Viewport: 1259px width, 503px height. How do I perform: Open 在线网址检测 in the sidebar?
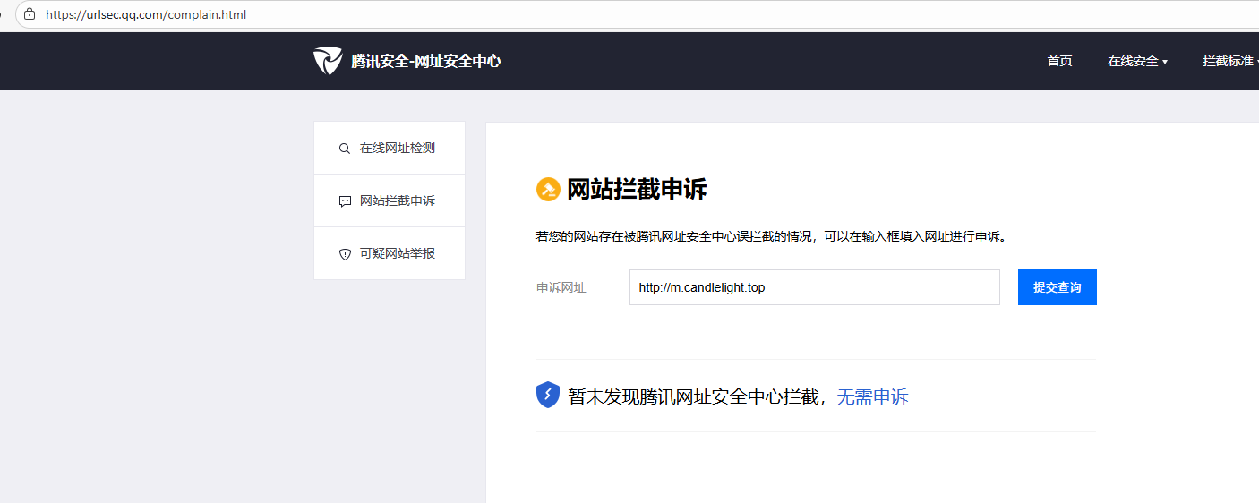coord(390,148)
